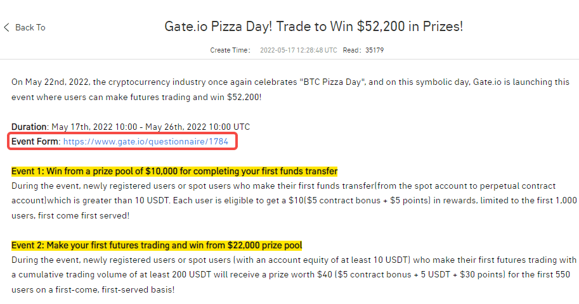Click the back chevron arrow icon

tap(6, 27)
